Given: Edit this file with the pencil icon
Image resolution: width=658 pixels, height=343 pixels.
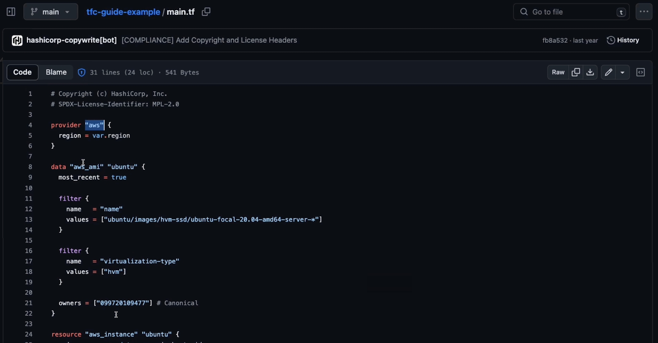Looking at the screenshot, I should click(608, 72).
